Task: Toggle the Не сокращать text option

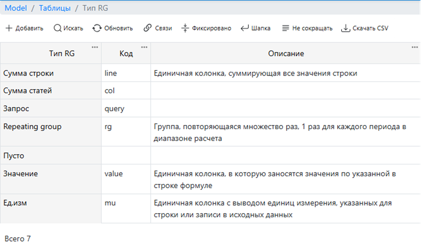Action: click(312, 29)
